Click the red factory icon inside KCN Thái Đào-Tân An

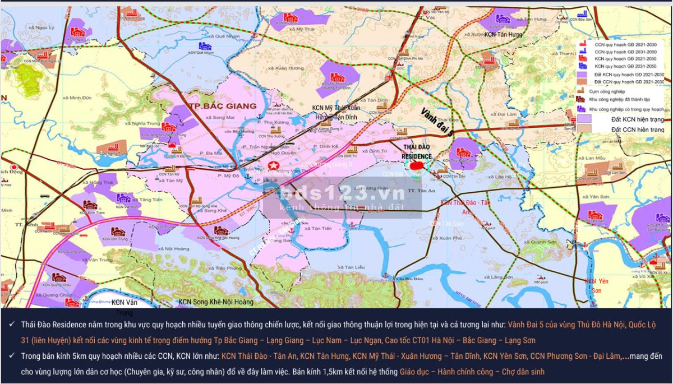point(463,152)
